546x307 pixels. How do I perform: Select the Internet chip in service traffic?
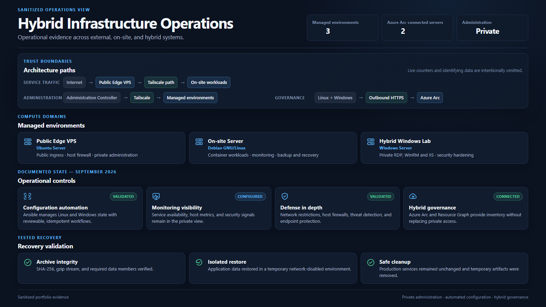74,83
